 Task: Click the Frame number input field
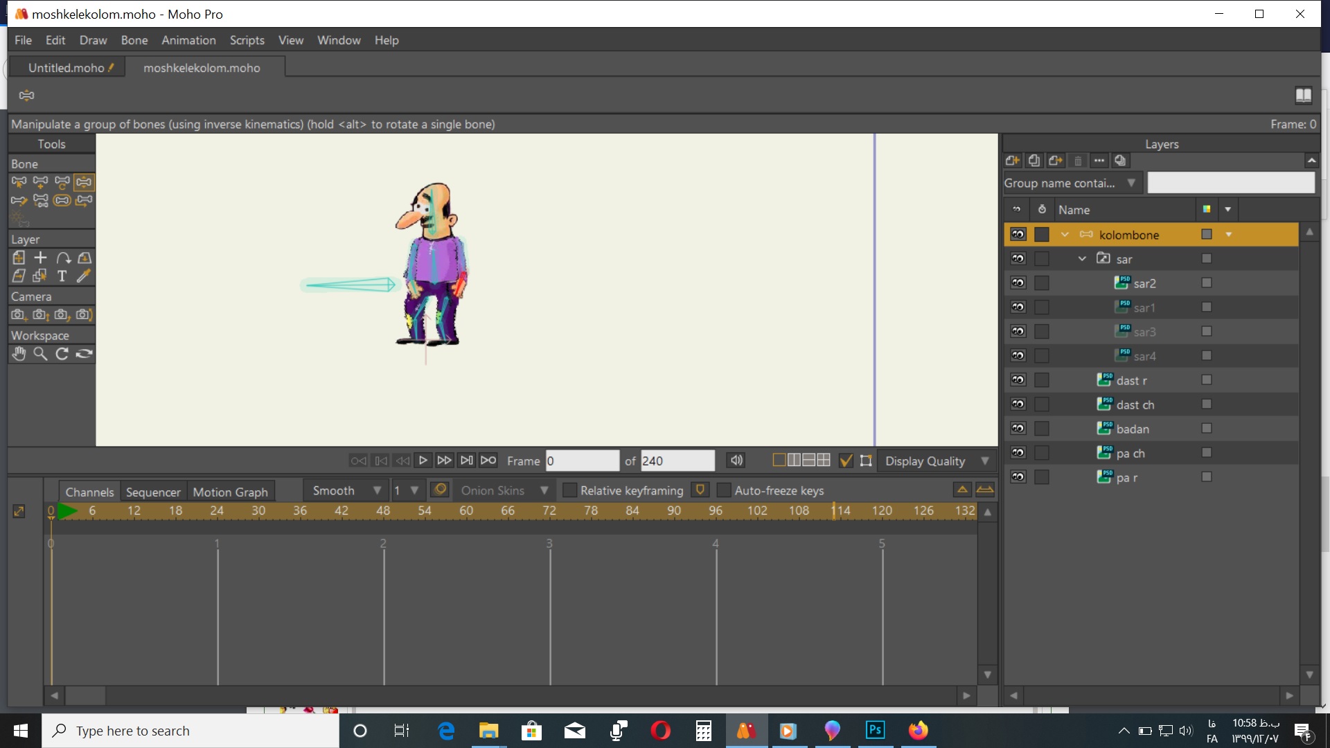tap(581, 461)
